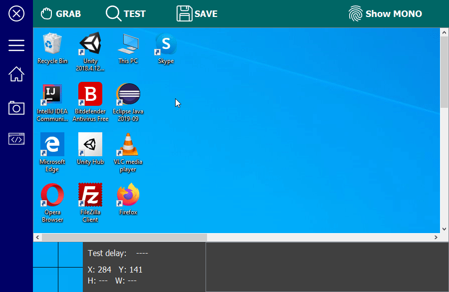Click the SAVE button
The height and width of the screenshot is (292, 449).
pos(197,13)
